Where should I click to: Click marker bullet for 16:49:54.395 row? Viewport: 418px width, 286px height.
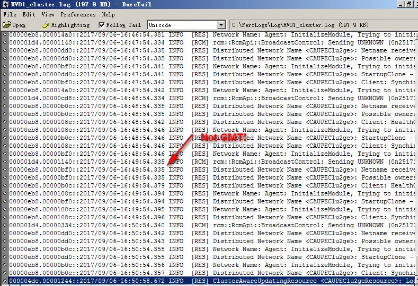click(5, 210)
